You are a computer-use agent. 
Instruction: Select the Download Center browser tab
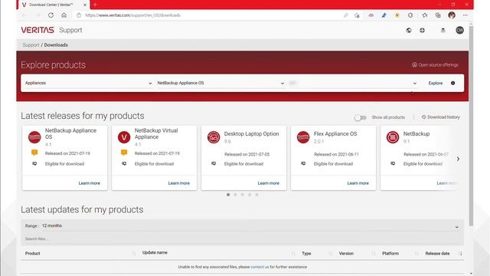54,5
